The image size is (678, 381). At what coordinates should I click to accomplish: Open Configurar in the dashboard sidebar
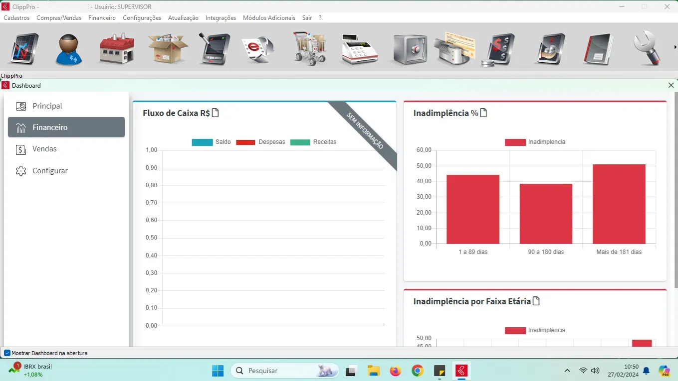click(x=50, y=171)
